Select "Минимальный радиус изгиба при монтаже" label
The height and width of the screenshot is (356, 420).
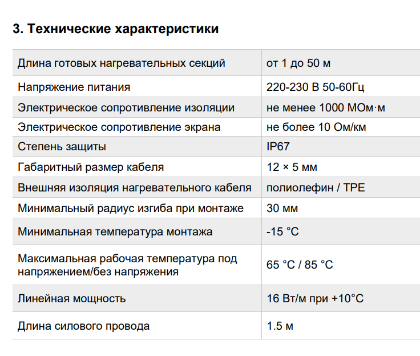(131, 208)
